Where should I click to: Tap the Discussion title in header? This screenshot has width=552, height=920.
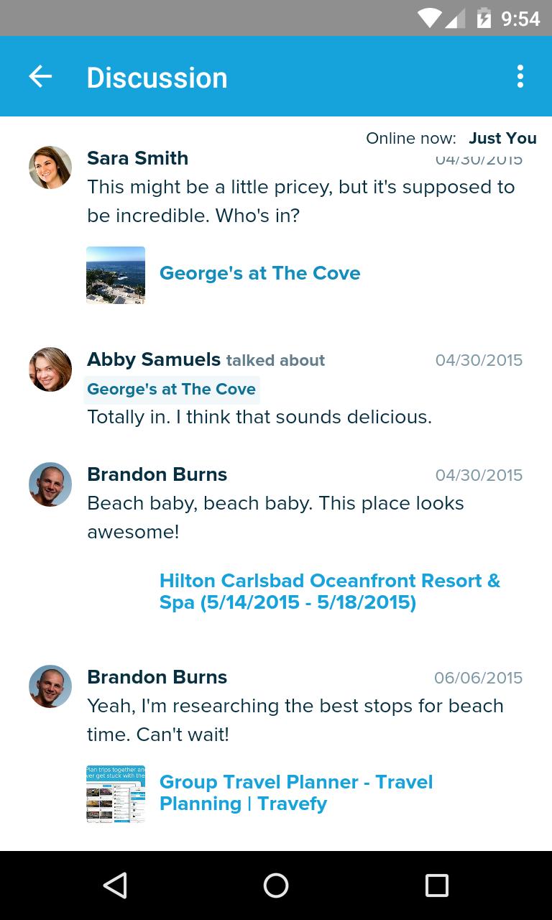[x=157, y=78]
